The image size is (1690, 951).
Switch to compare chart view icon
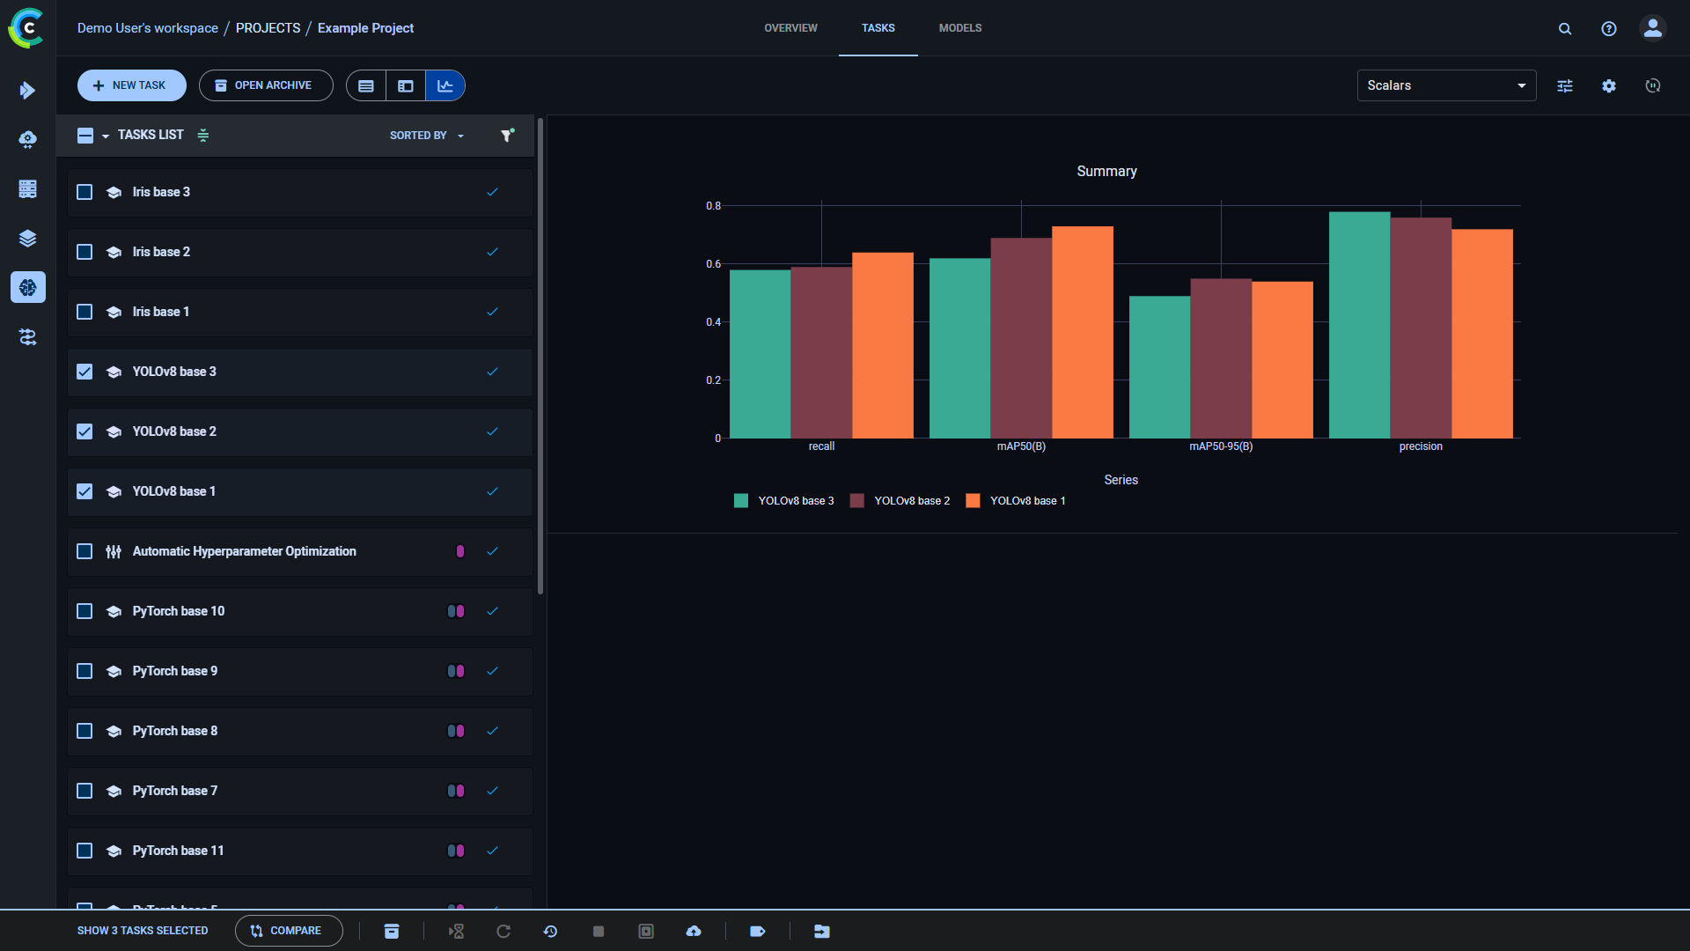(x=445, y=85)
